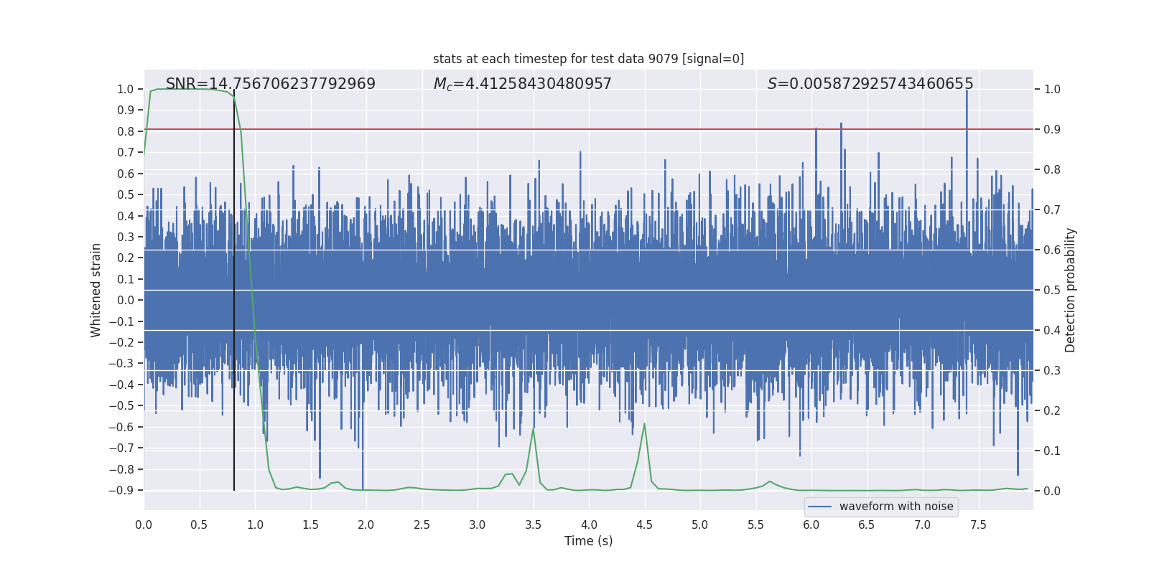Screen dimensions: 1149x574
Task: Click the green curve peak near 3.5 seconds
Action: coord(533,429)
